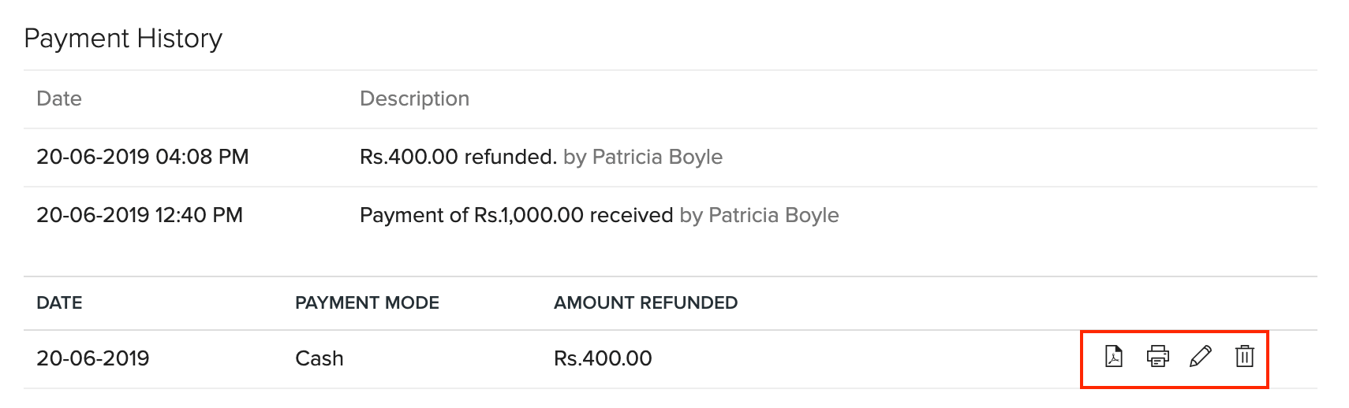Click the 20-06-2019 04:08 PM timestamp
Image resolution: width=1349 pixels, height=408 pixels.
click(142, 157)
